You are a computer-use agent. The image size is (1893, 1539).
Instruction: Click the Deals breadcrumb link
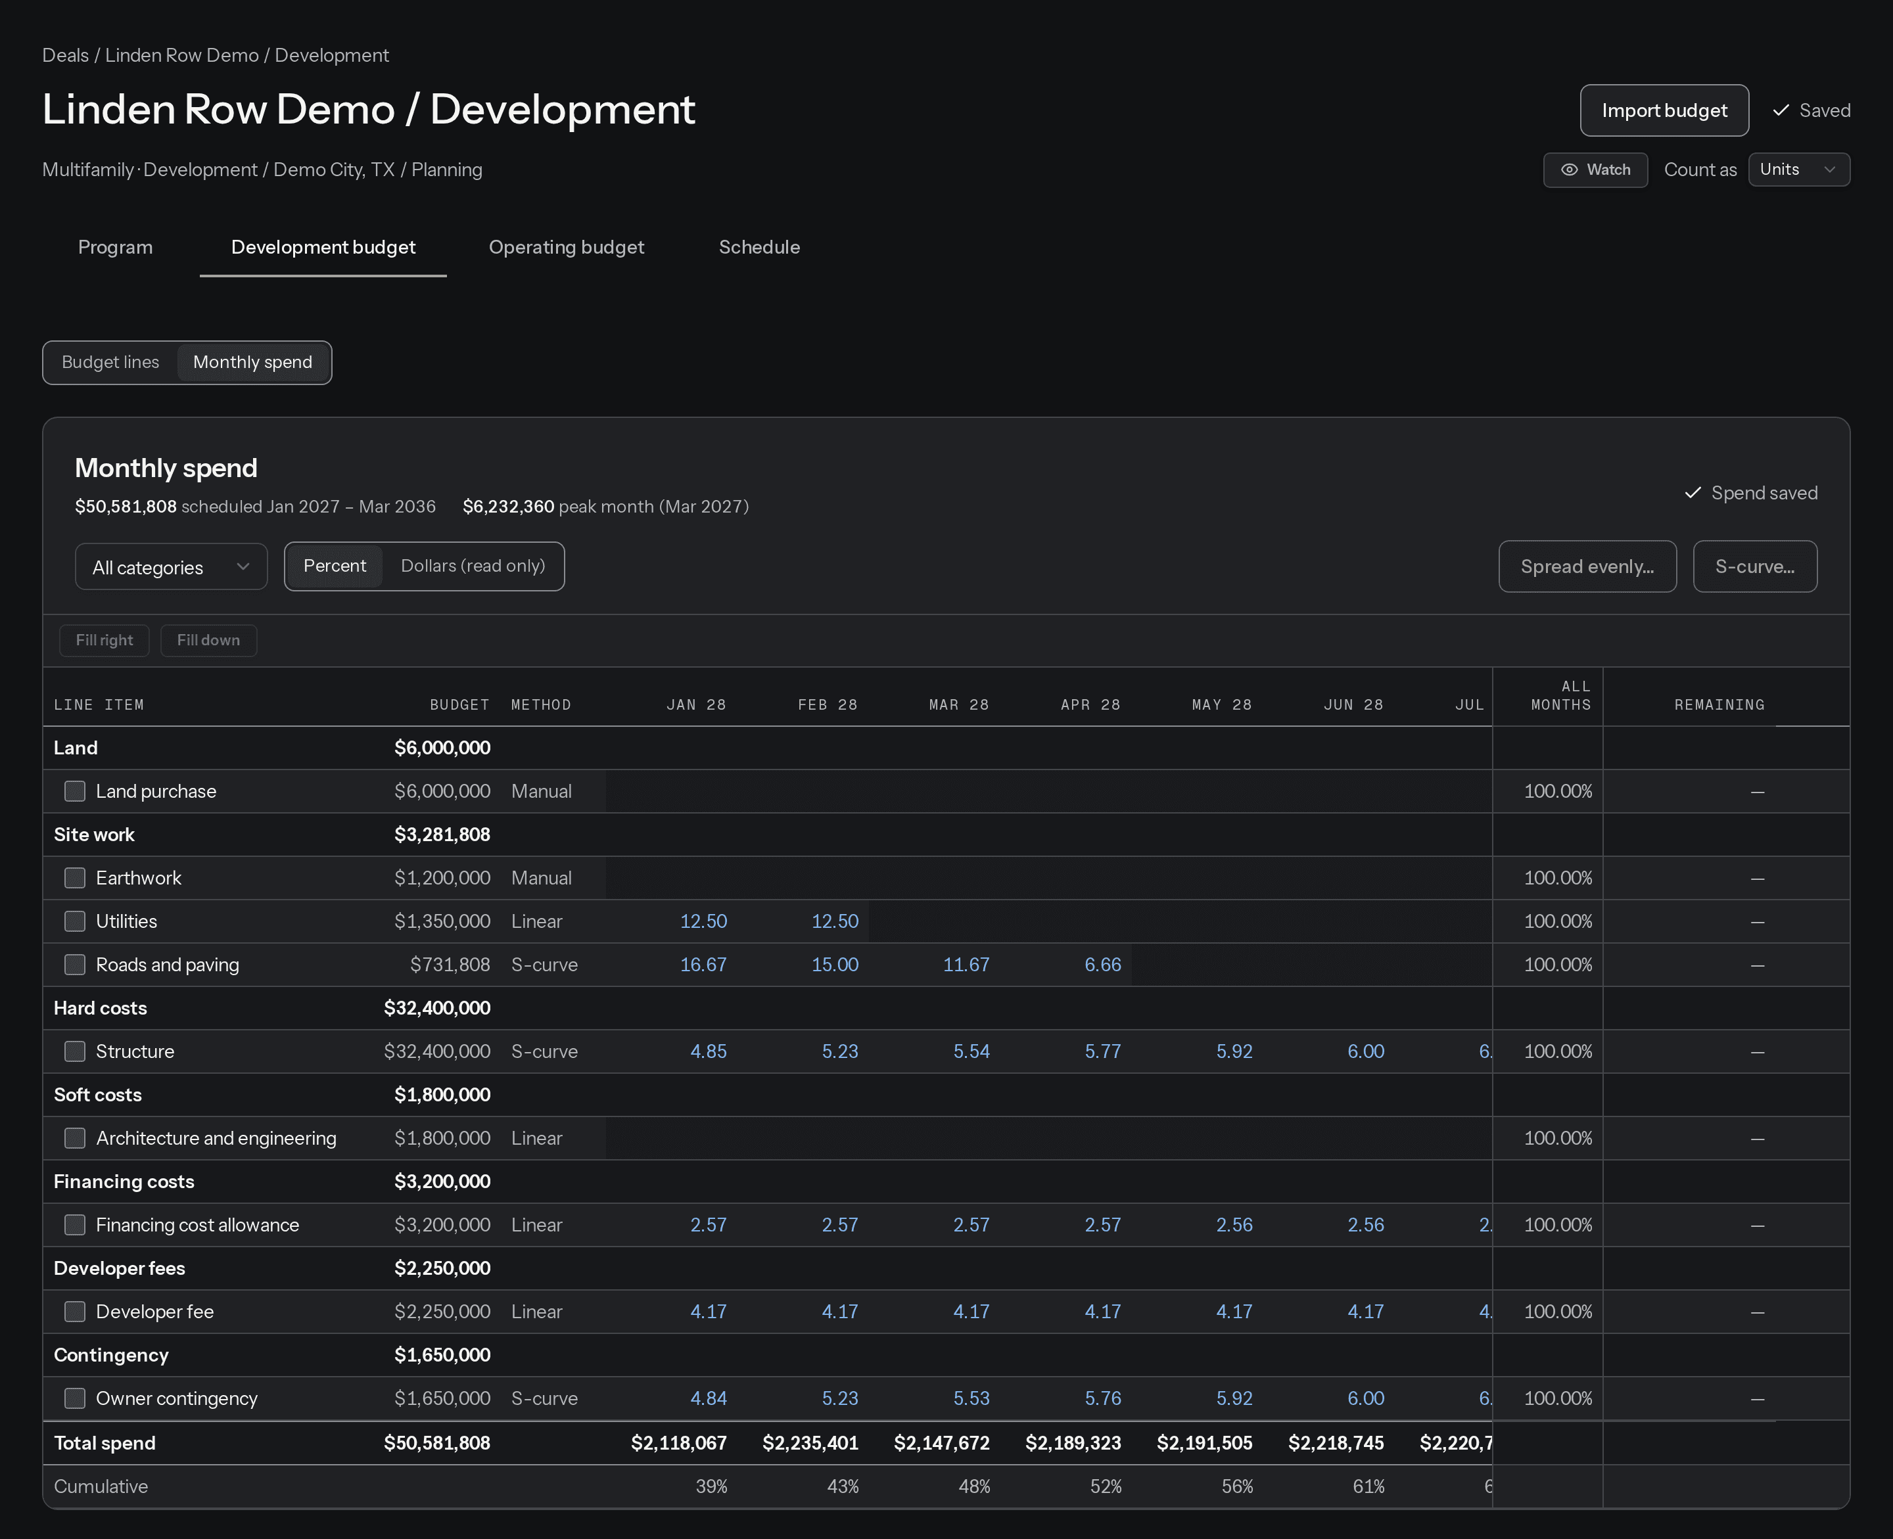(x=66, y=55)
